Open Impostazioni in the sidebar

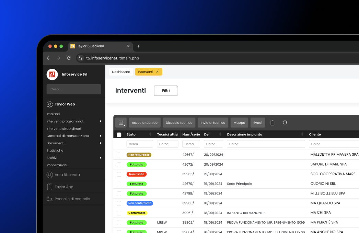point(57,165)
